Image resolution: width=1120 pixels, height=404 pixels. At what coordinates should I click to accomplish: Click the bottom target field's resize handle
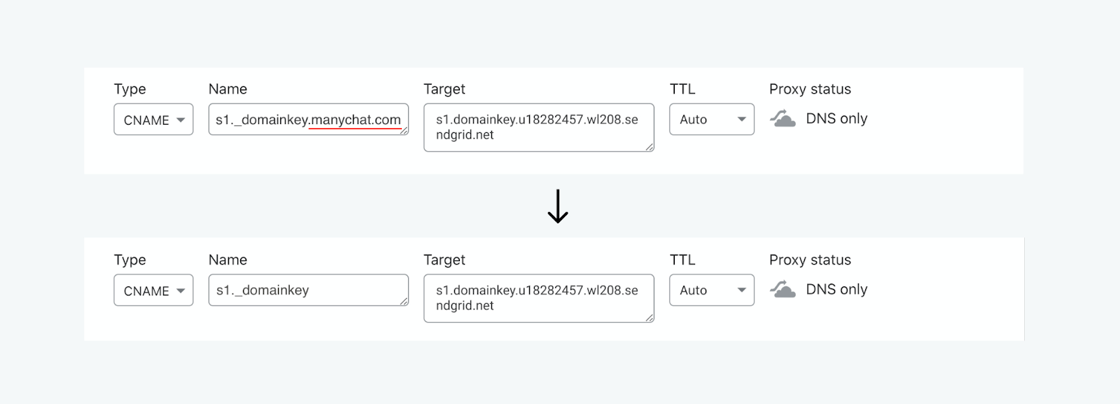tap(650, 318)
